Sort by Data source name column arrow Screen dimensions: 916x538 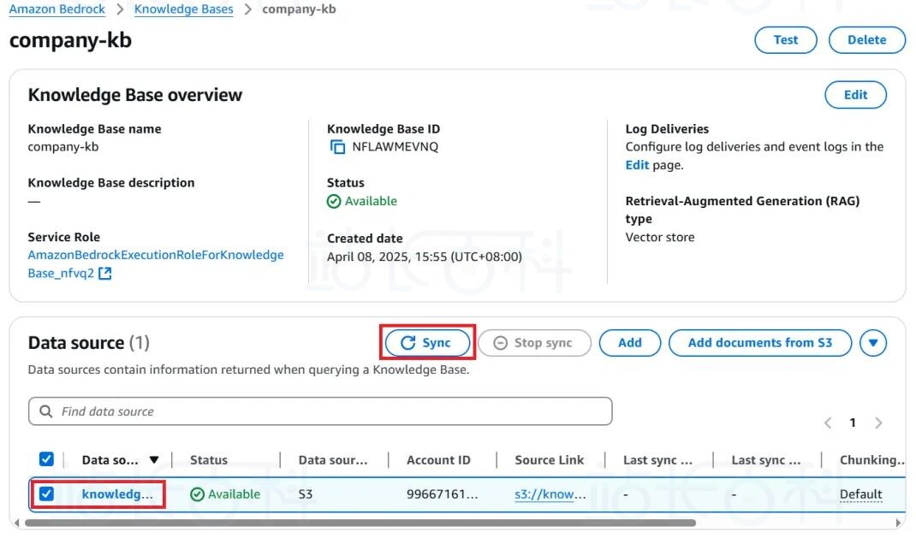pyautogui.click(x=154, y=460)
